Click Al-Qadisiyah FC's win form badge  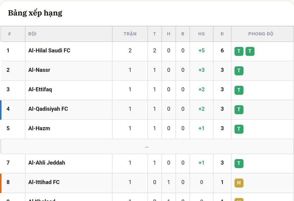239,110
